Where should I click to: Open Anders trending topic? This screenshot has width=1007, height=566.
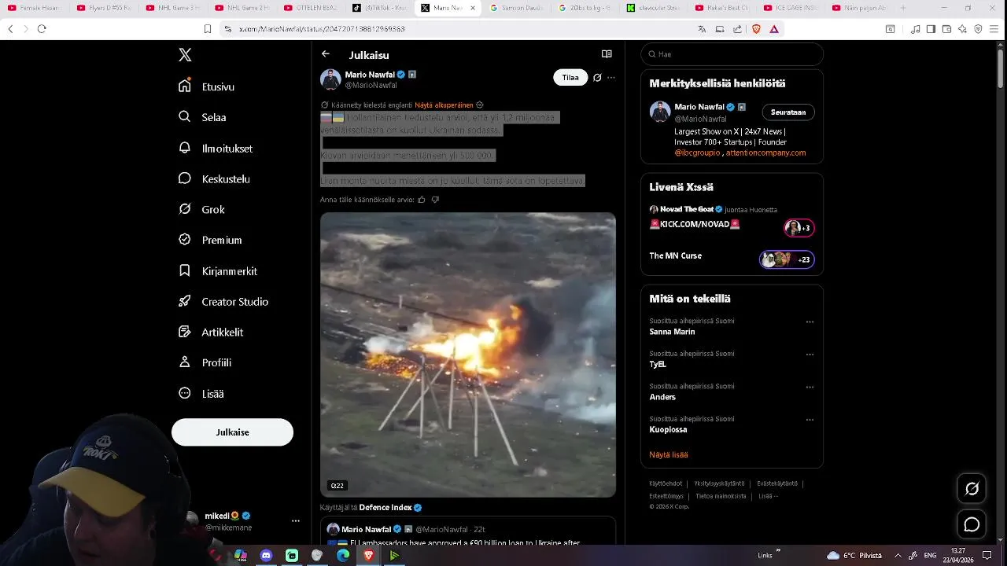(662, 397)
